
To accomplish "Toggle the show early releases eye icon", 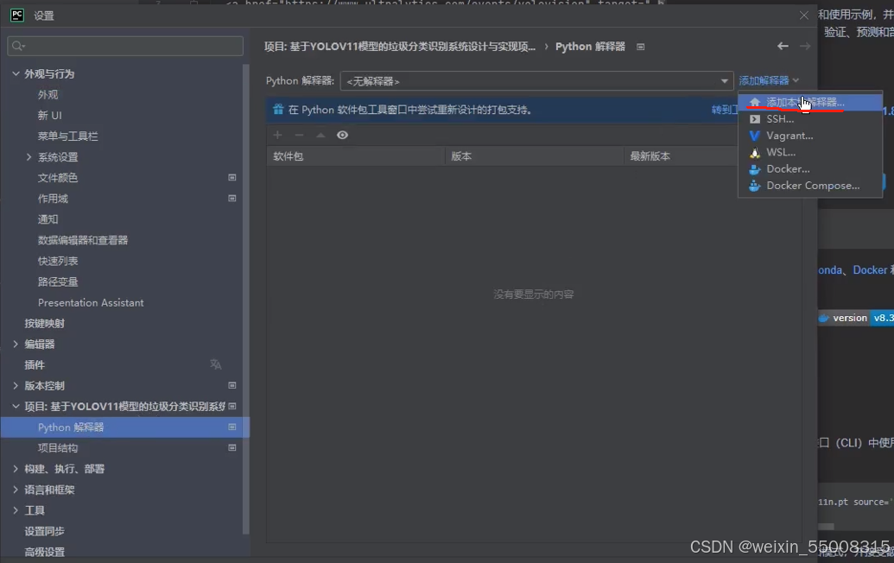I will (x=342, y=135).
